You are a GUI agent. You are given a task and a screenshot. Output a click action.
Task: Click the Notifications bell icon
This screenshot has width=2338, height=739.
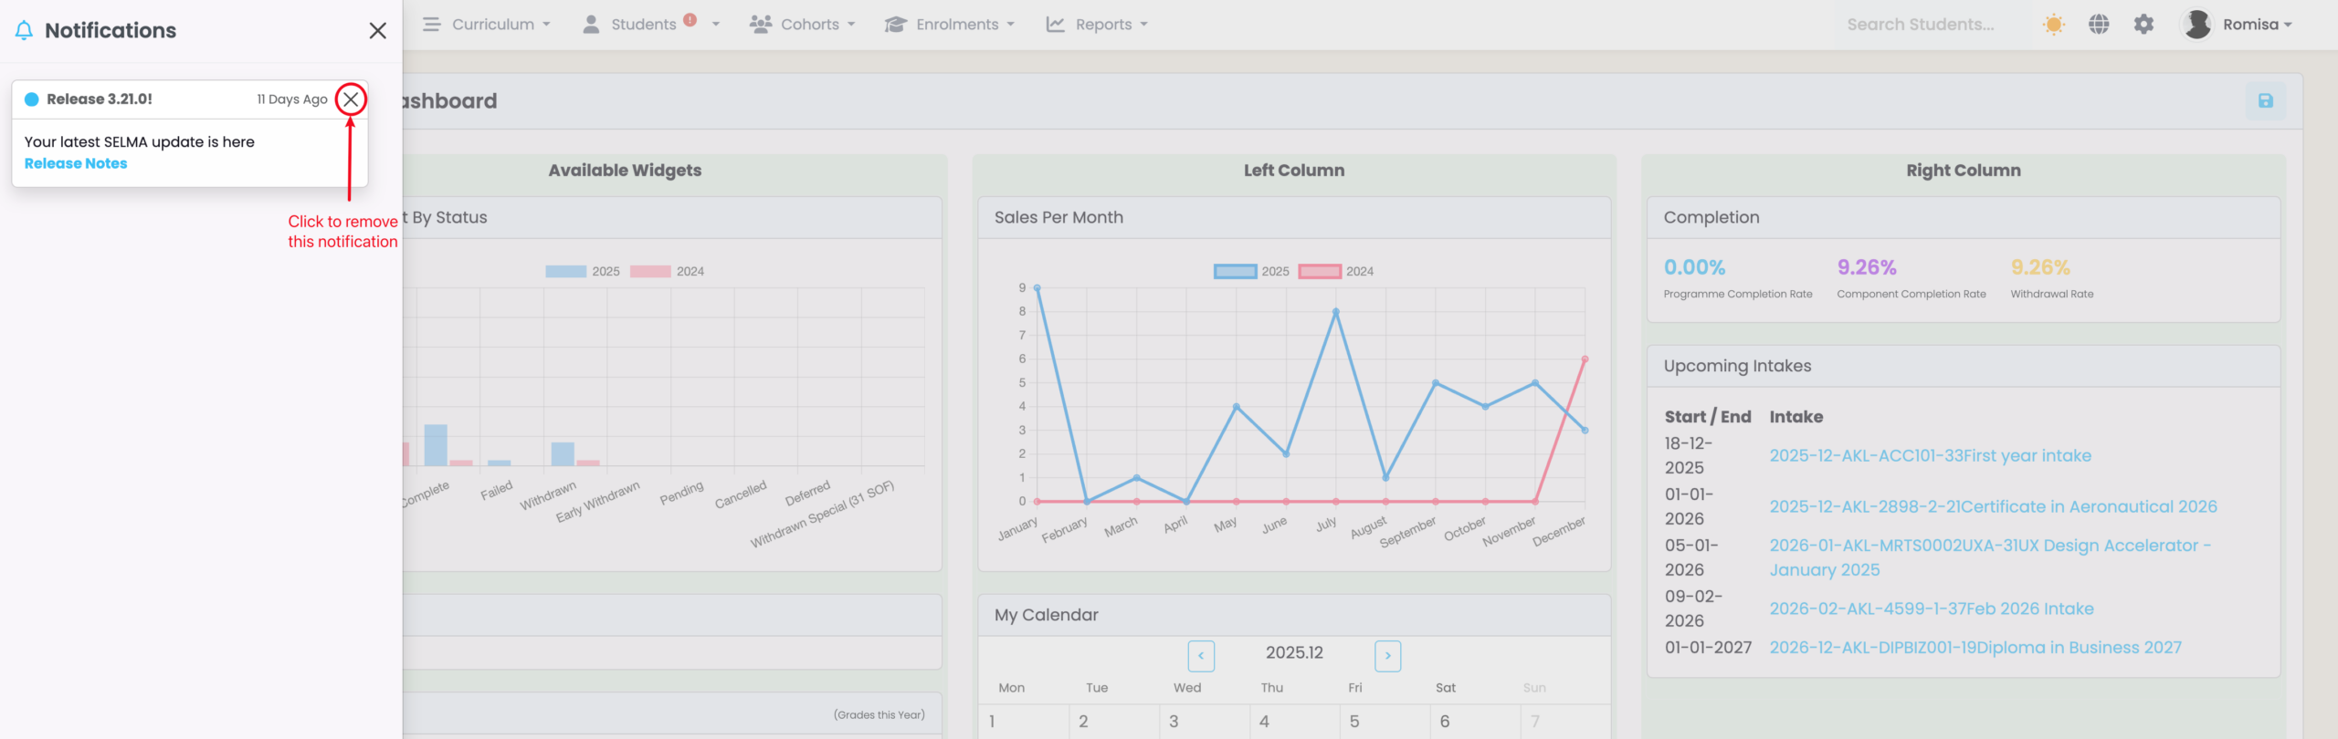tap(25, 31)
